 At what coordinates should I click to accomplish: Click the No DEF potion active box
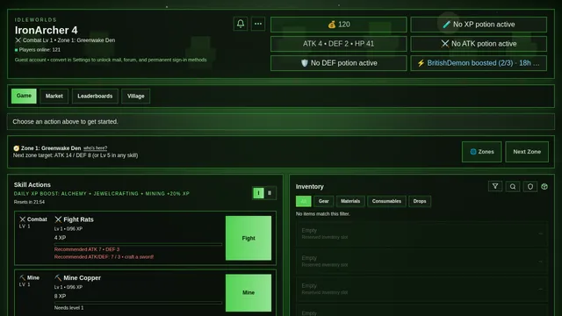339,63
